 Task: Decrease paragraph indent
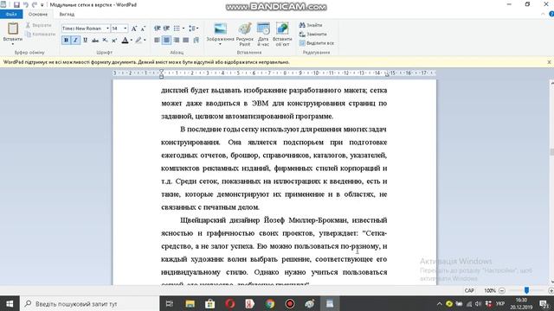158,29
